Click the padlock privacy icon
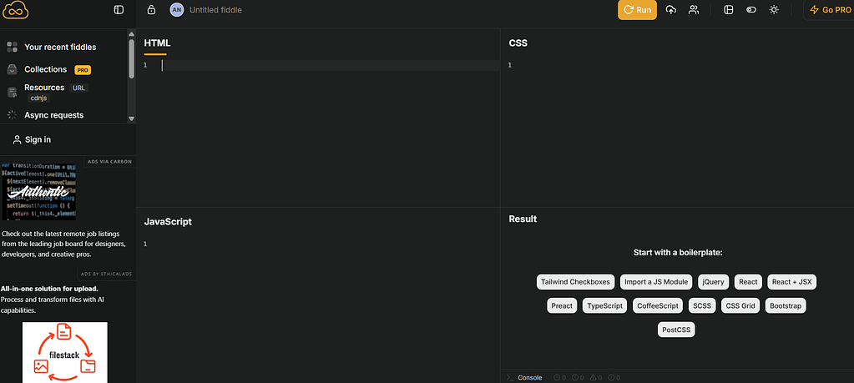The image size is (854, 383). [151, 10]
